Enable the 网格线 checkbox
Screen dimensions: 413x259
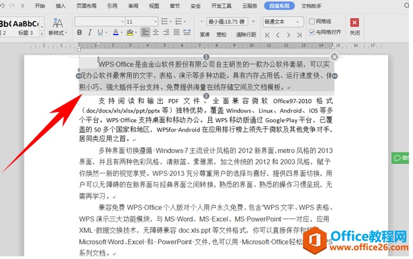click(x=312, y=22)
